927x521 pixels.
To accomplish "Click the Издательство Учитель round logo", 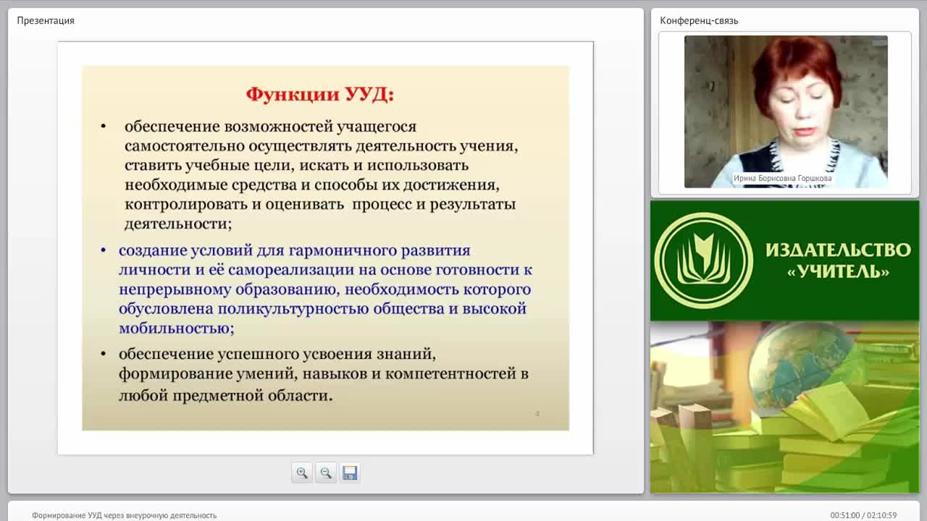I will [703, 260].
